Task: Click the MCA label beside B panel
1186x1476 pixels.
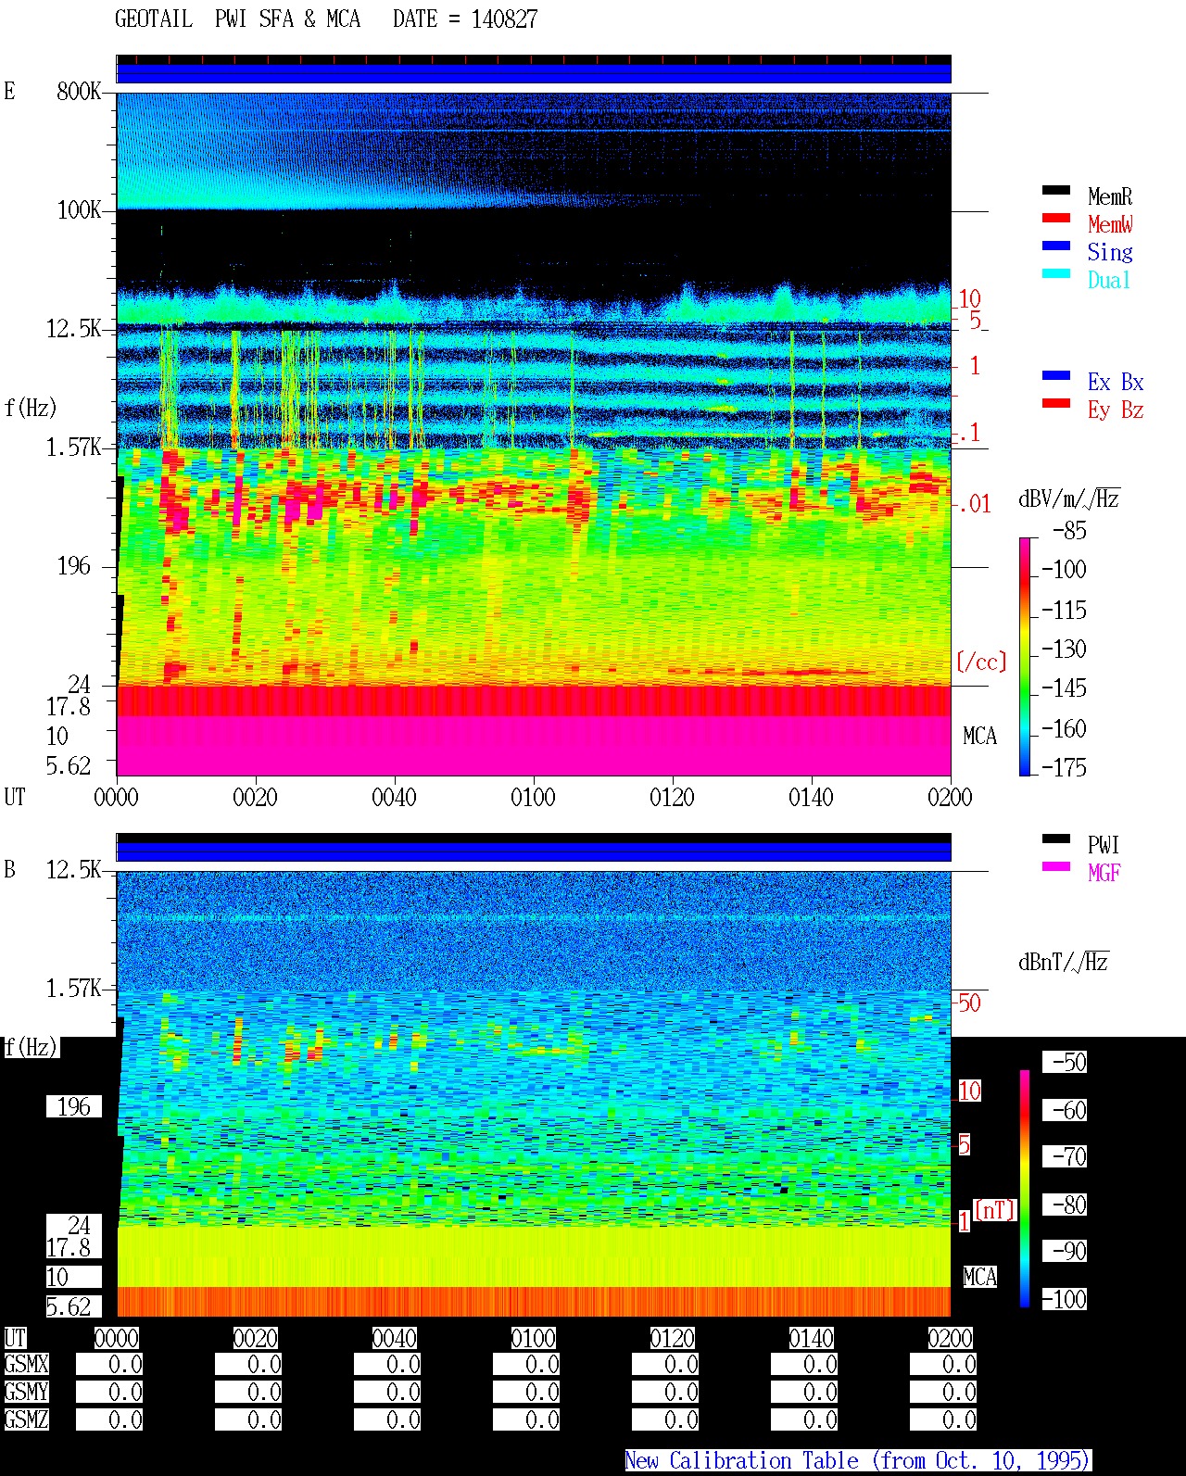Action: 980,1278
